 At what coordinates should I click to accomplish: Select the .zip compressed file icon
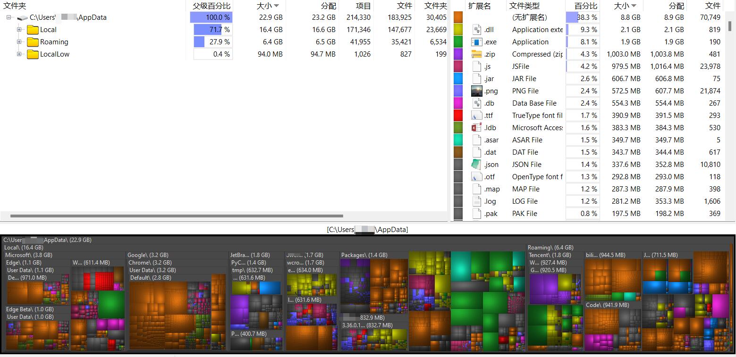pyautogui.click(x=477, y=54)
